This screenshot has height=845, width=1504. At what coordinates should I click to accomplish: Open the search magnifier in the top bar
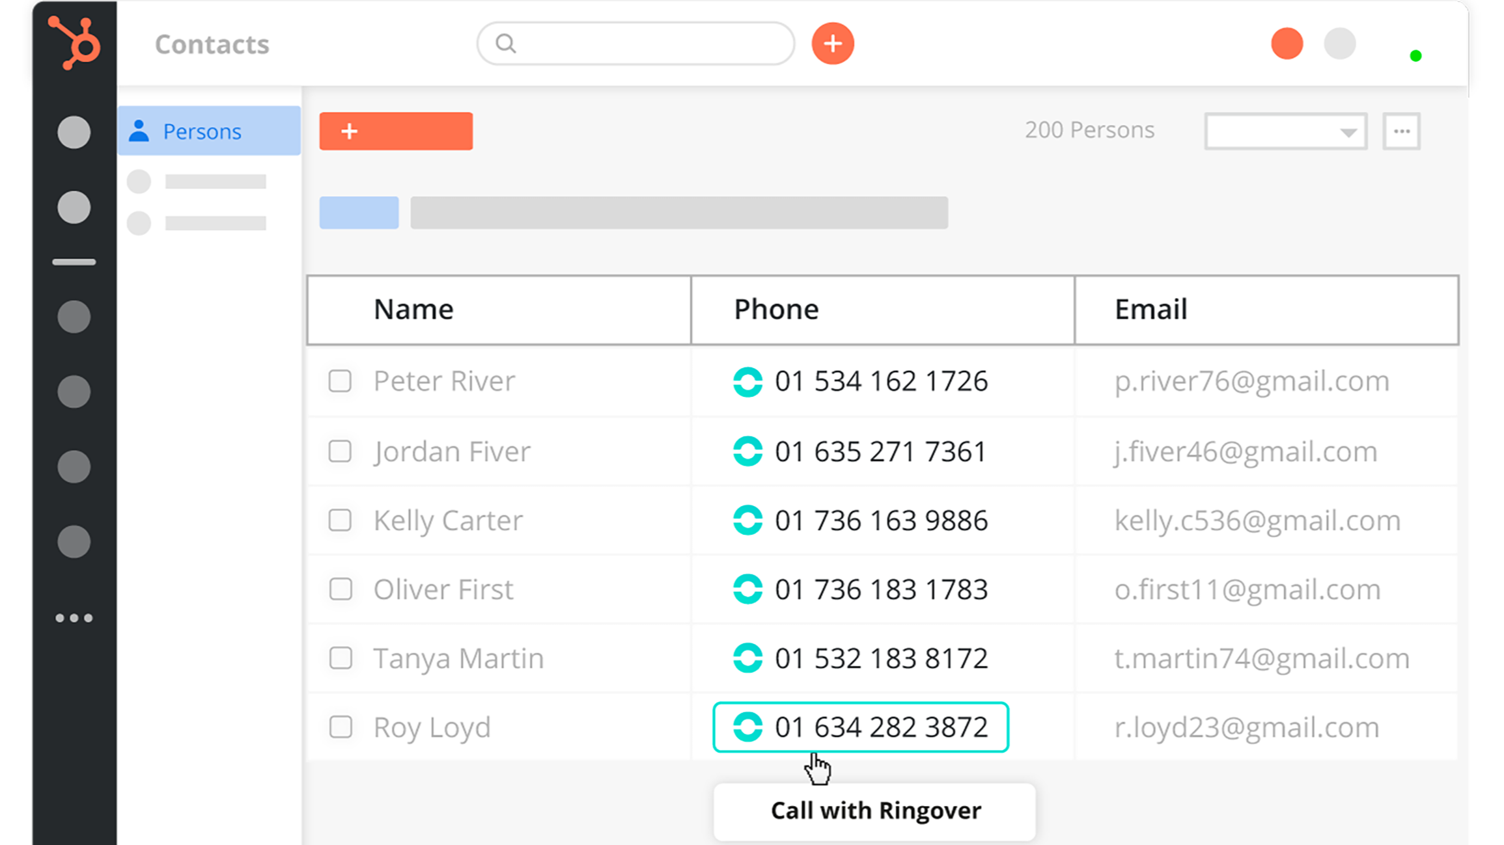tap(506, 43)
